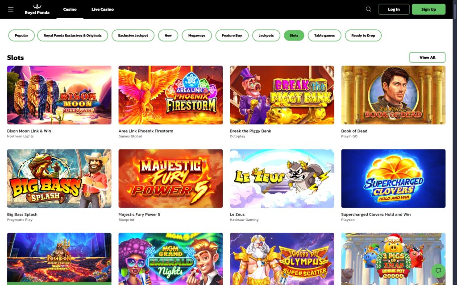Select the Popular games filter
The image size is (457, 285).
[21, 35]
